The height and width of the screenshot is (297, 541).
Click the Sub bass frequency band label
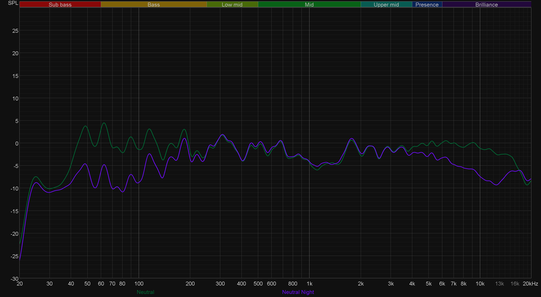(60, 4)
